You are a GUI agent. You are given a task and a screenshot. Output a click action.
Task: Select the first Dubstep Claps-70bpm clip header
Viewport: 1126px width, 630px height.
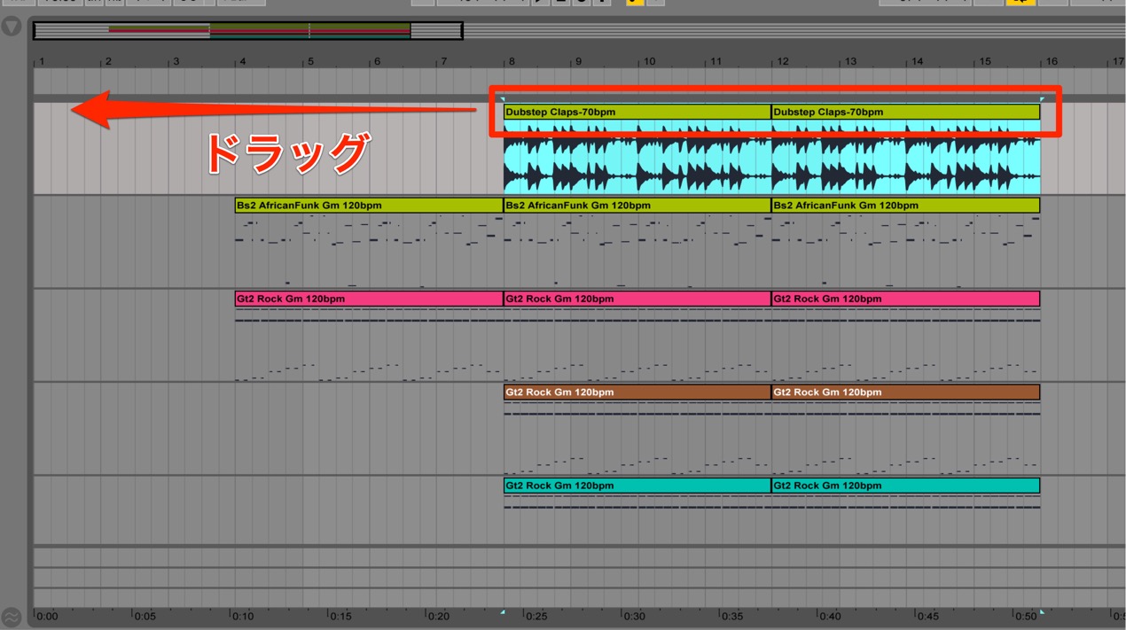(x=637, y=112)
